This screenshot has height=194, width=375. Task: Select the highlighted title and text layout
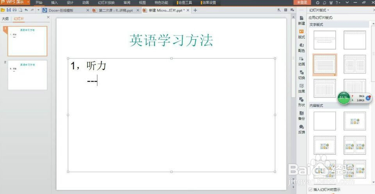325,64
